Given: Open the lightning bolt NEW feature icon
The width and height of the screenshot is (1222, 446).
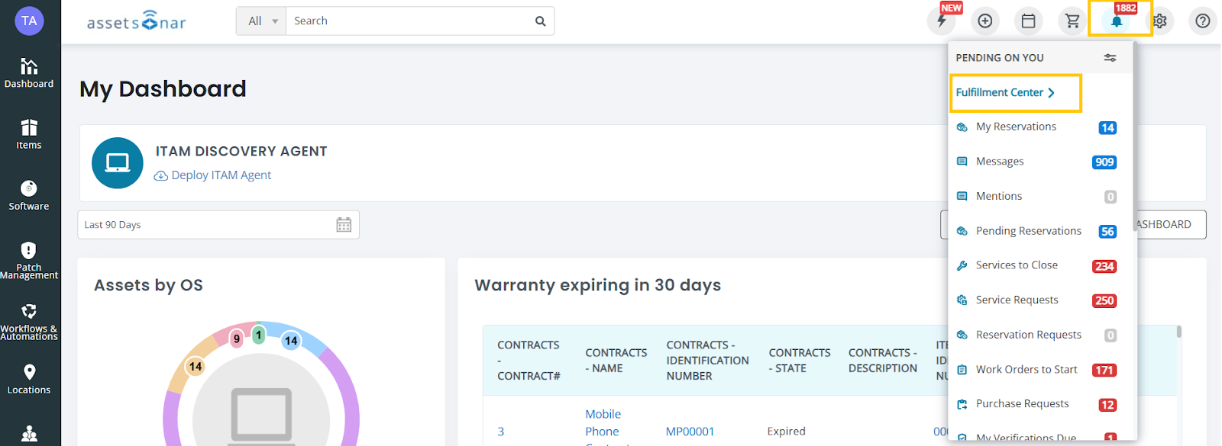Looking at the screenshot, I should pos(942,21).
